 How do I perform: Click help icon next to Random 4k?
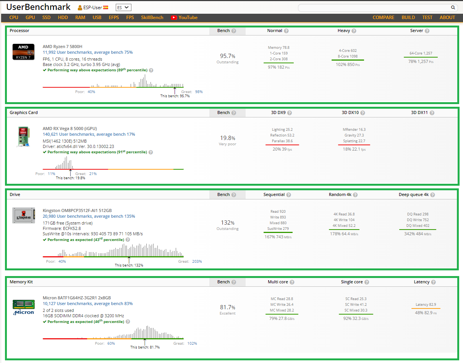pyautogui.click(x=355, y=195)
